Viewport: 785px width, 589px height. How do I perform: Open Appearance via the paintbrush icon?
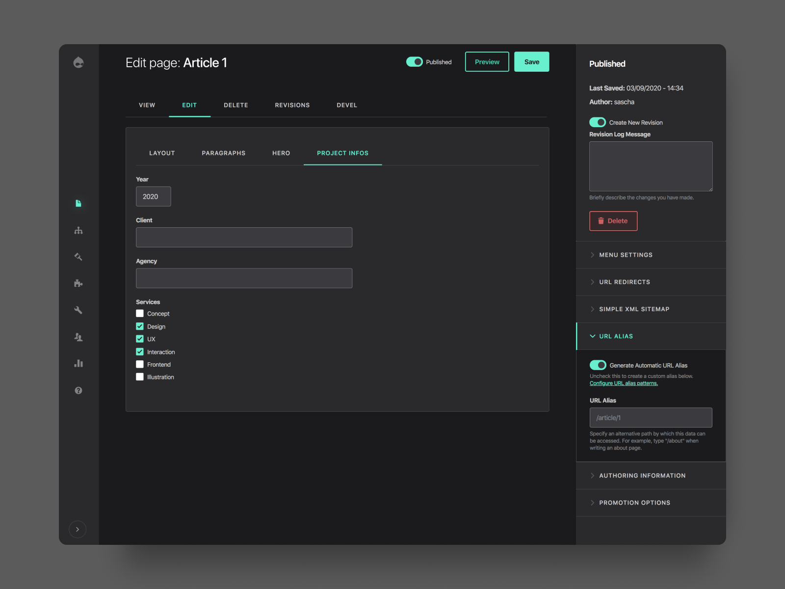pos(78,256)
